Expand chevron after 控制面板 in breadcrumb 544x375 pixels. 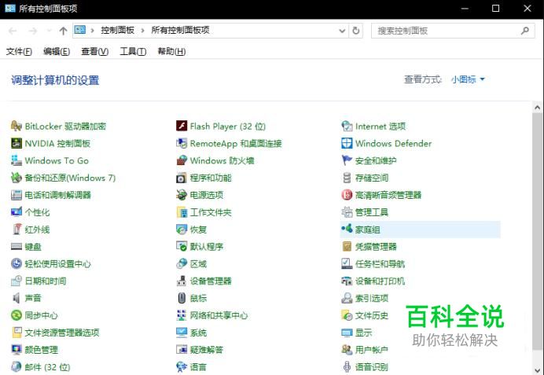(x=142, y=31)
